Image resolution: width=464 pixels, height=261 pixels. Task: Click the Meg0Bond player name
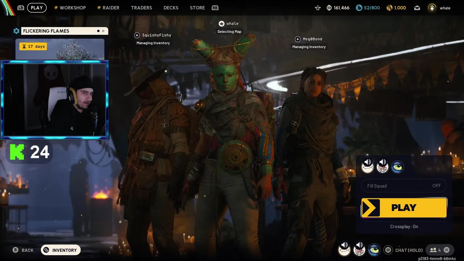312,39
